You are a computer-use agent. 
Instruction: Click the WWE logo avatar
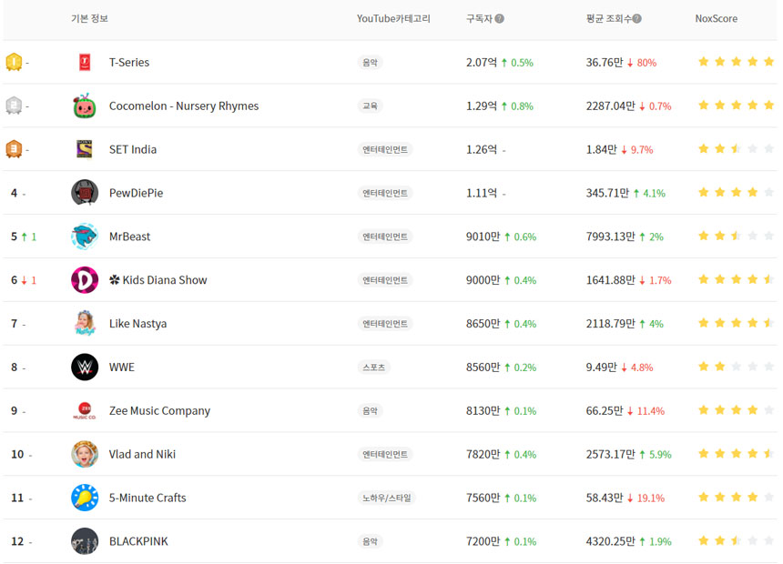(85, 367)
